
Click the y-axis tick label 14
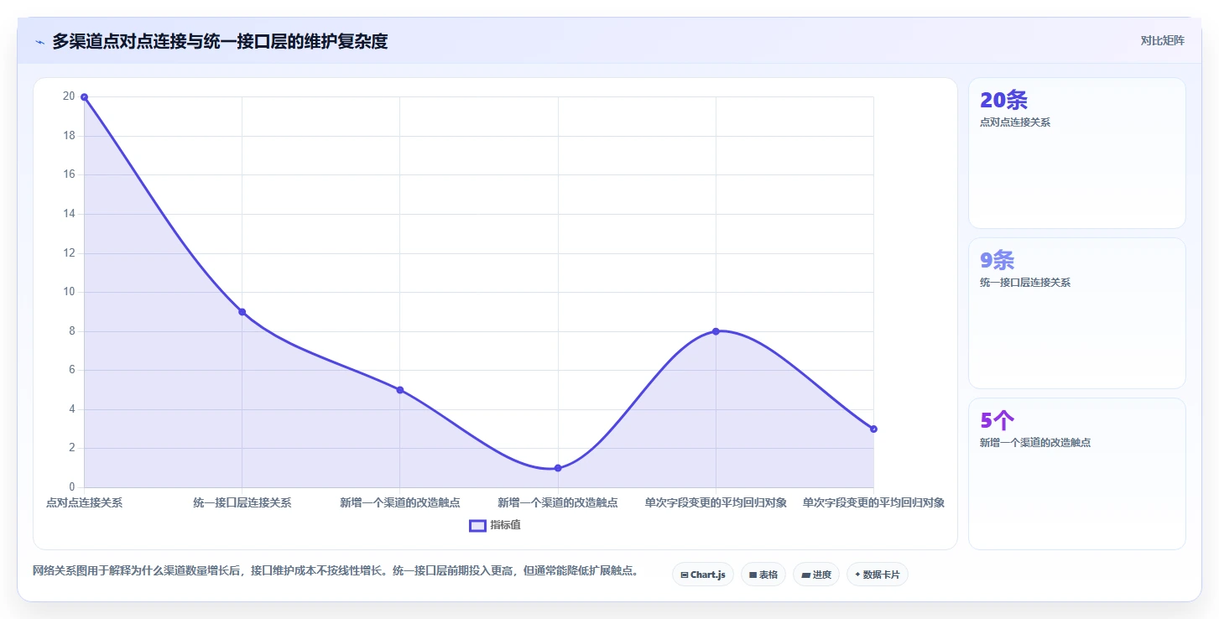click(x=69, y=214)
